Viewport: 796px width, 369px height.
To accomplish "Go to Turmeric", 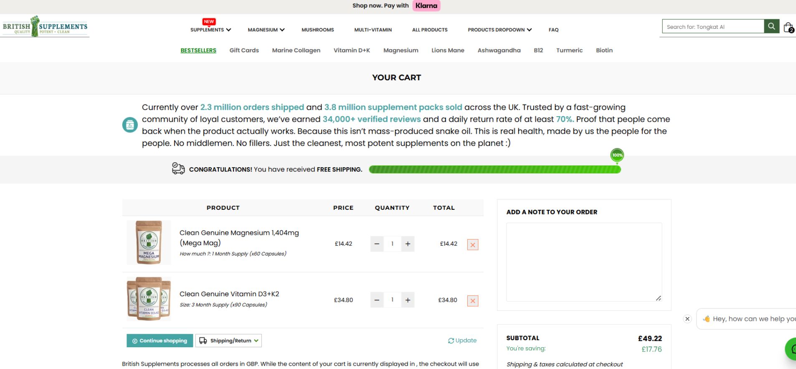I will (569, 50).
